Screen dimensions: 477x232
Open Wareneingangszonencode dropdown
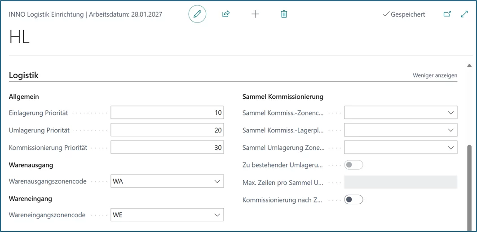217,215
